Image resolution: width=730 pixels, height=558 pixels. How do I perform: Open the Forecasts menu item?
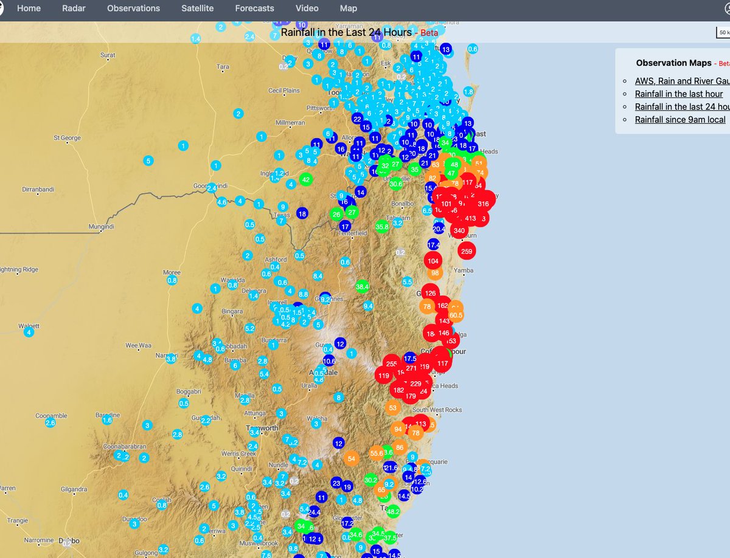pyautogui.click(x=255, y=9)
